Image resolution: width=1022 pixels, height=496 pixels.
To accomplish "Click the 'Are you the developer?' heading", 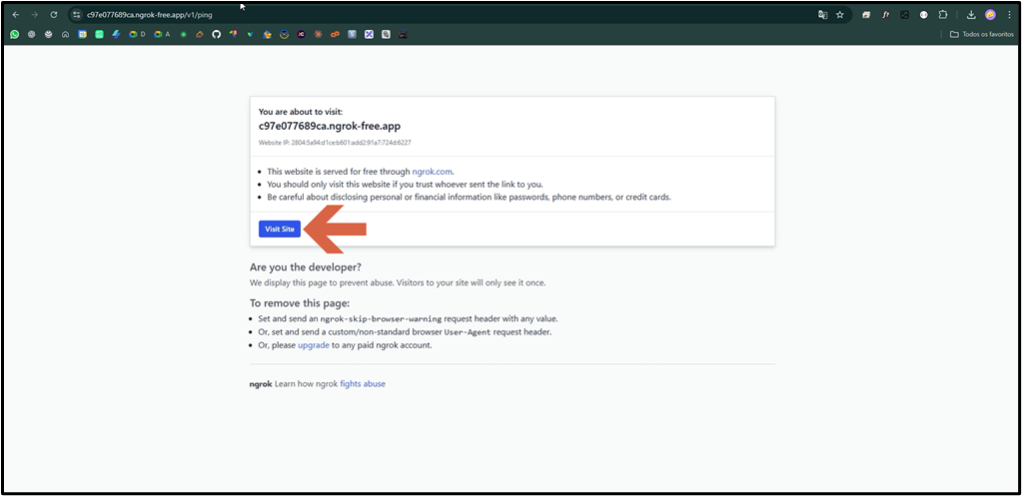I will click(305, 267).
